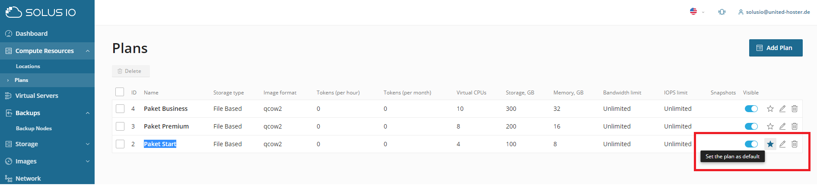The height and width of the screenshot is (185, 817).
Task: Delete Paket Start with trash icon
Action: click(x=794, y=144)
